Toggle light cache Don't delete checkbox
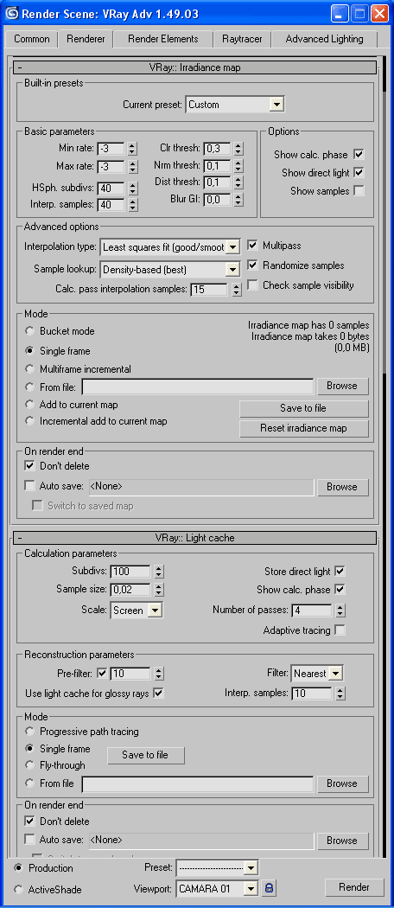Screen dimensions: 394x908 30,822
